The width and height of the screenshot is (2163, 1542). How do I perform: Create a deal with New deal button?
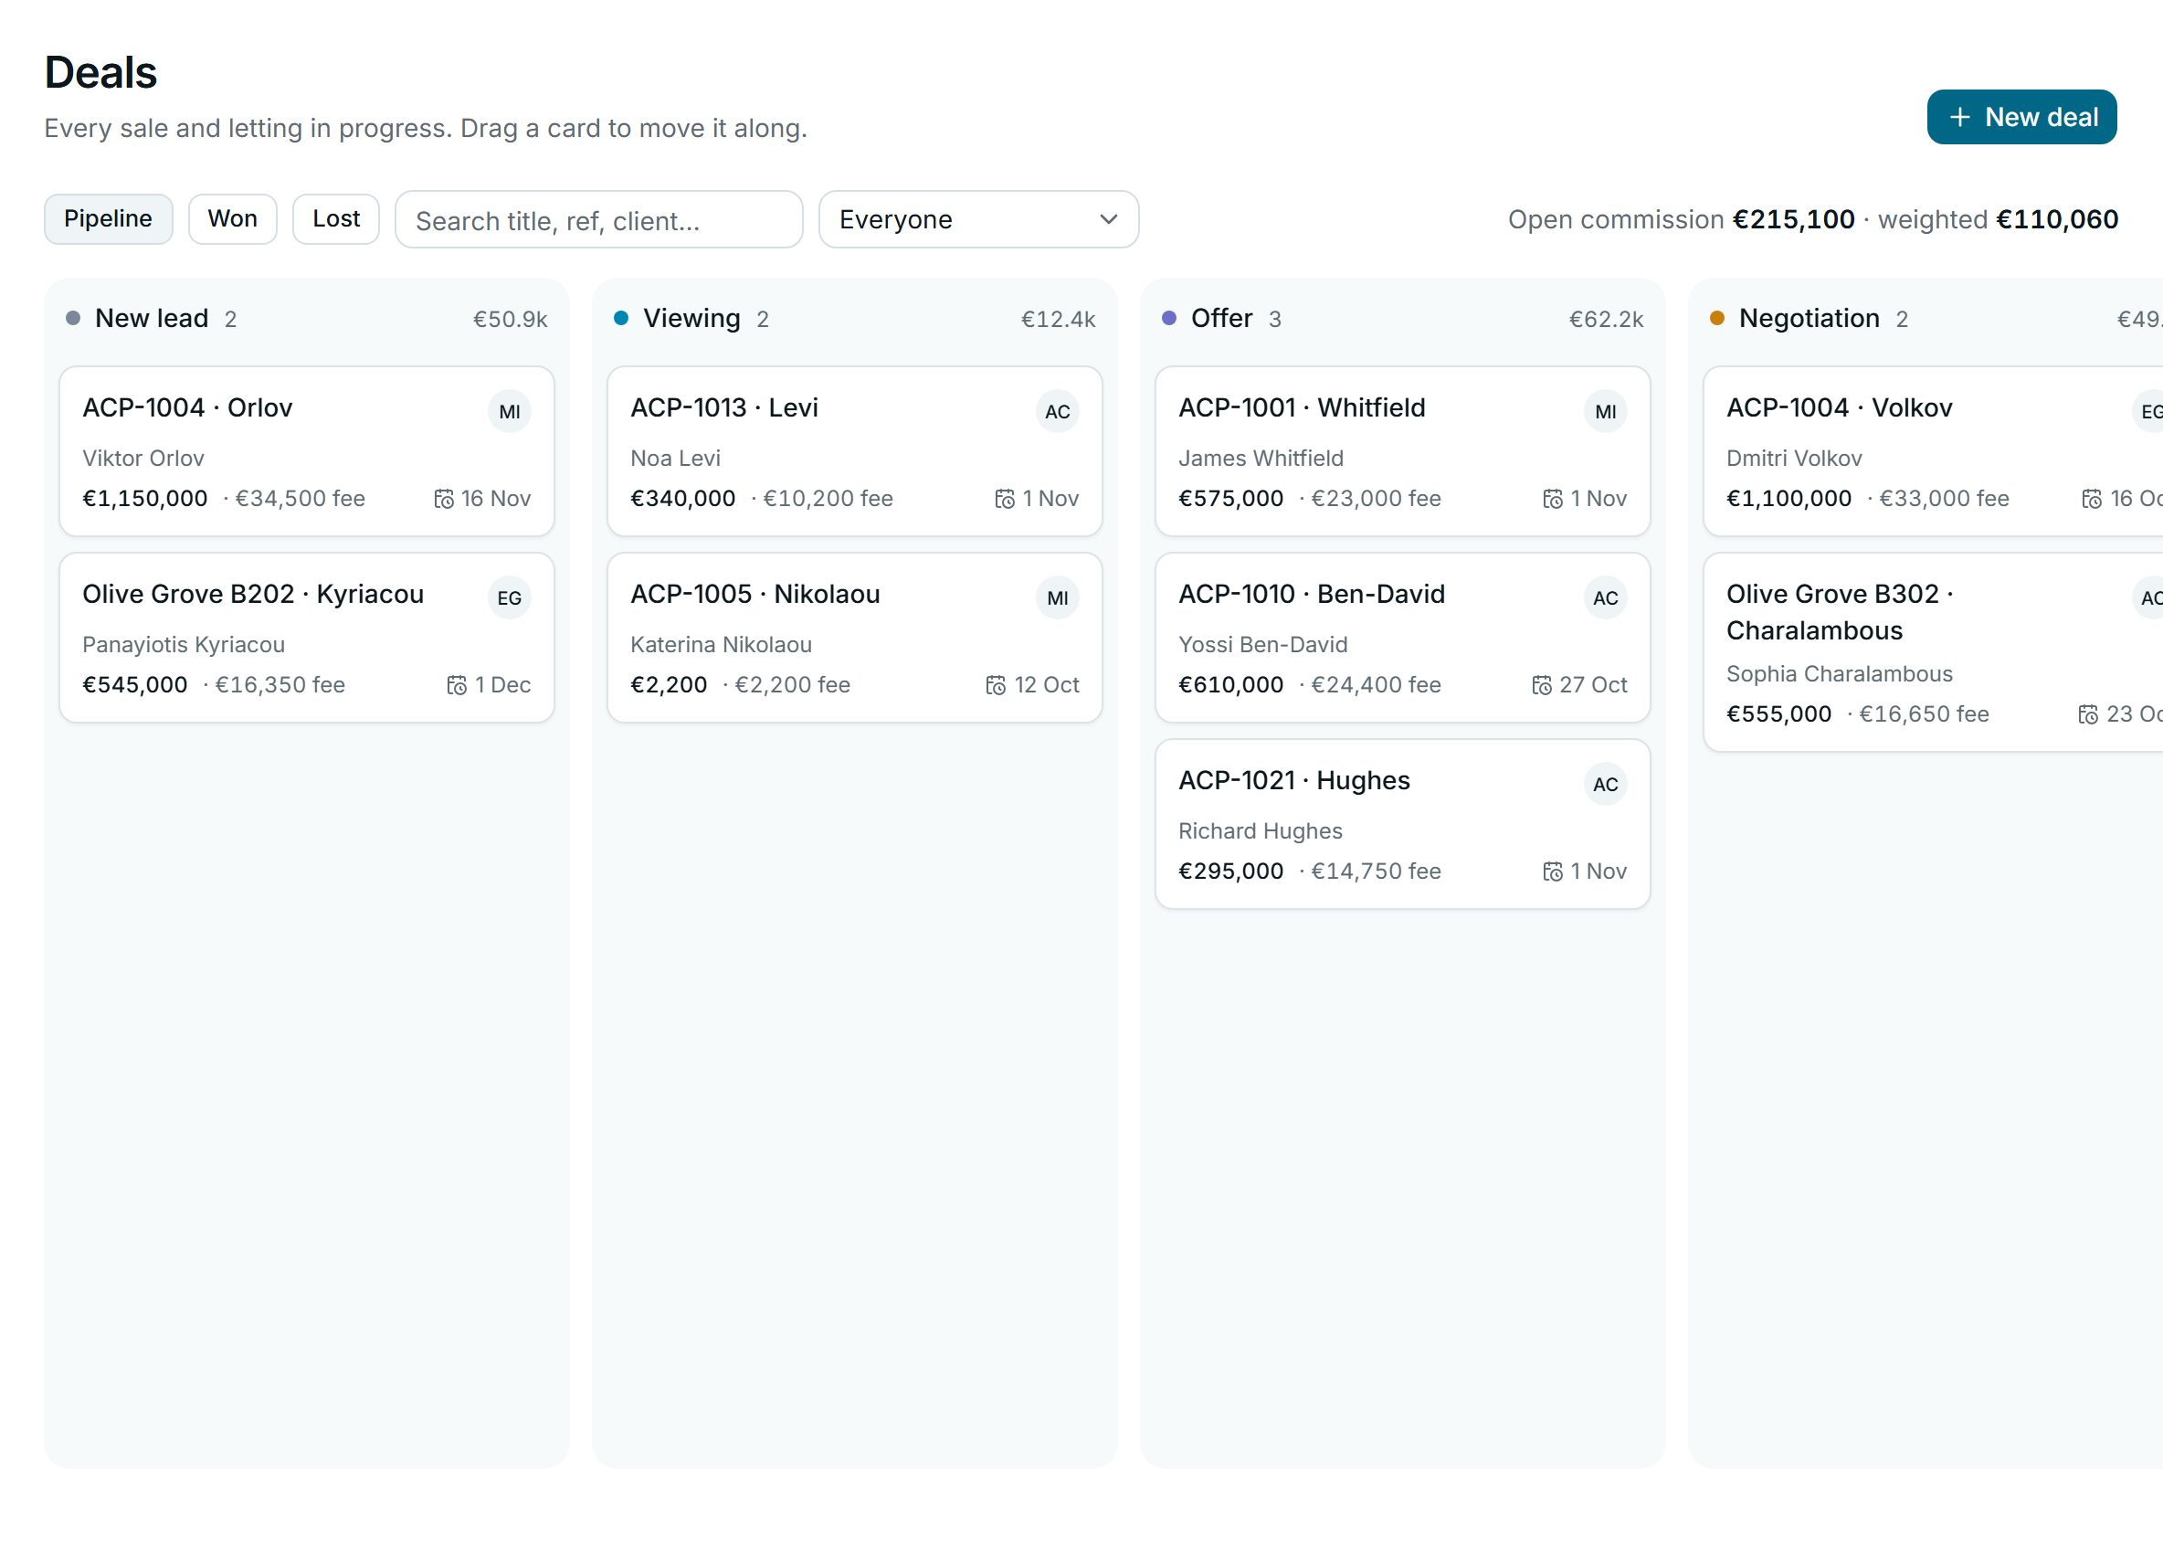click(x=2021, y=117)
